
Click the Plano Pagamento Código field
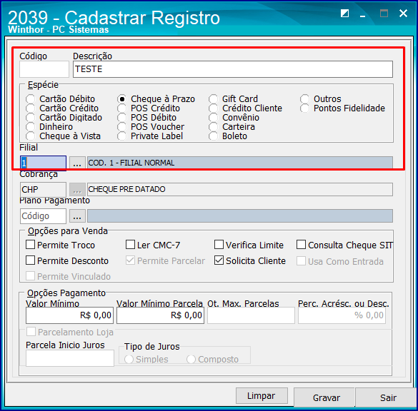pyautogui.click(x=43, y=216)
